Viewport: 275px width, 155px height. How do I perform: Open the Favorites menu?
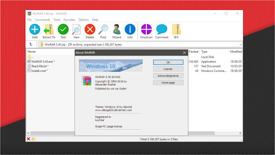(69, 20)
